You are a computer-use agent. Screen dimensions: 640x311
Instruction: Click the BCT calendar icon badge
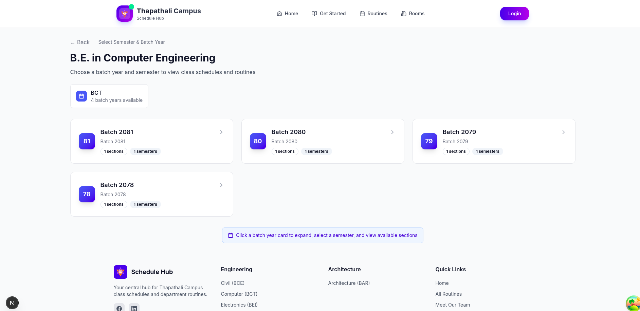[81, 96]
